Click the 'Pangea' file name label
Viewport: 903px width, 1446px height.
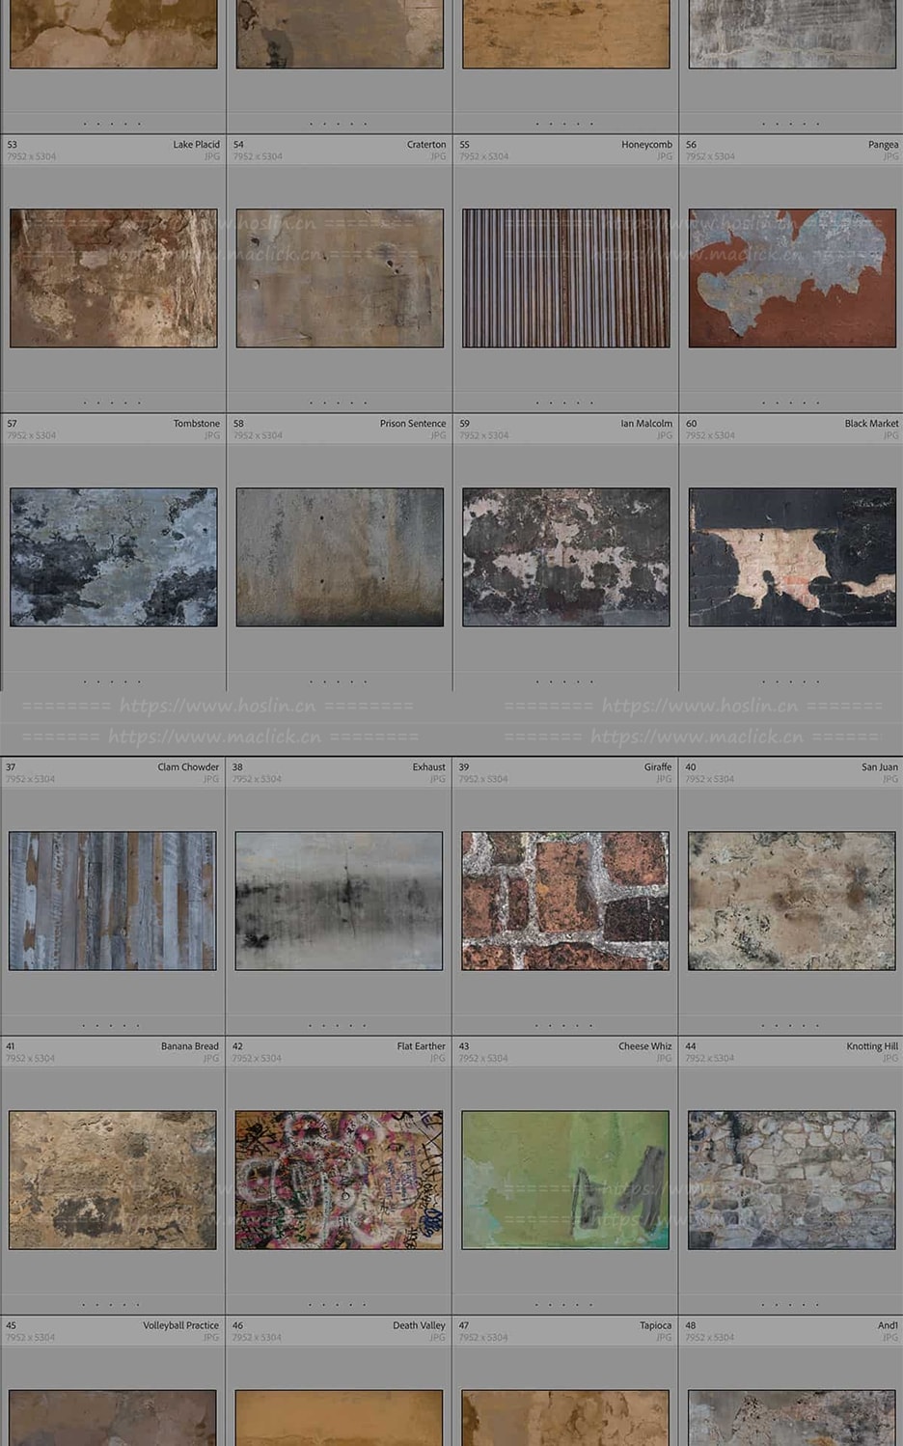(x=883, y=145)
